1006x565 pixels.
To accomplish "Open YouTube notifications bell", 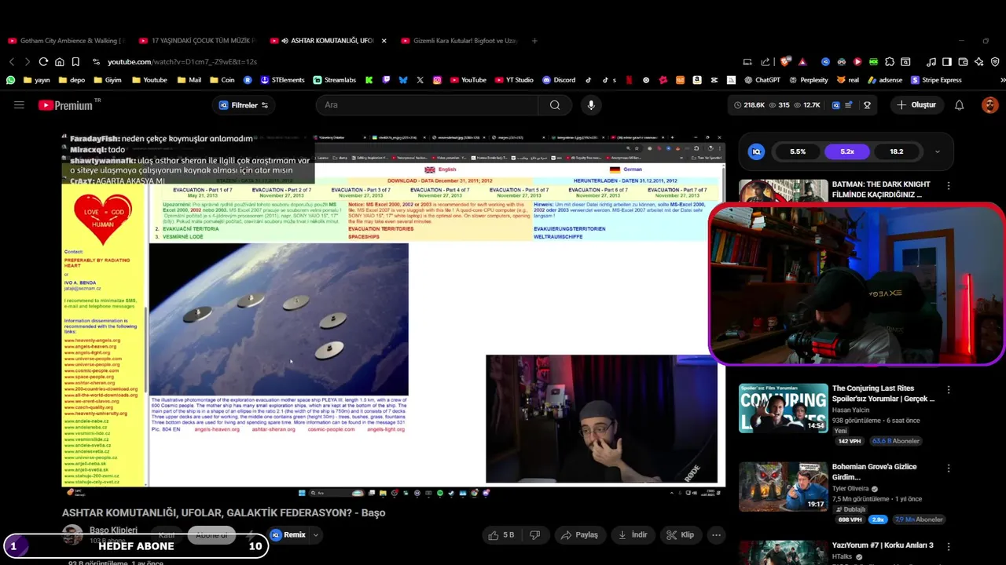I will pos(959,105).
